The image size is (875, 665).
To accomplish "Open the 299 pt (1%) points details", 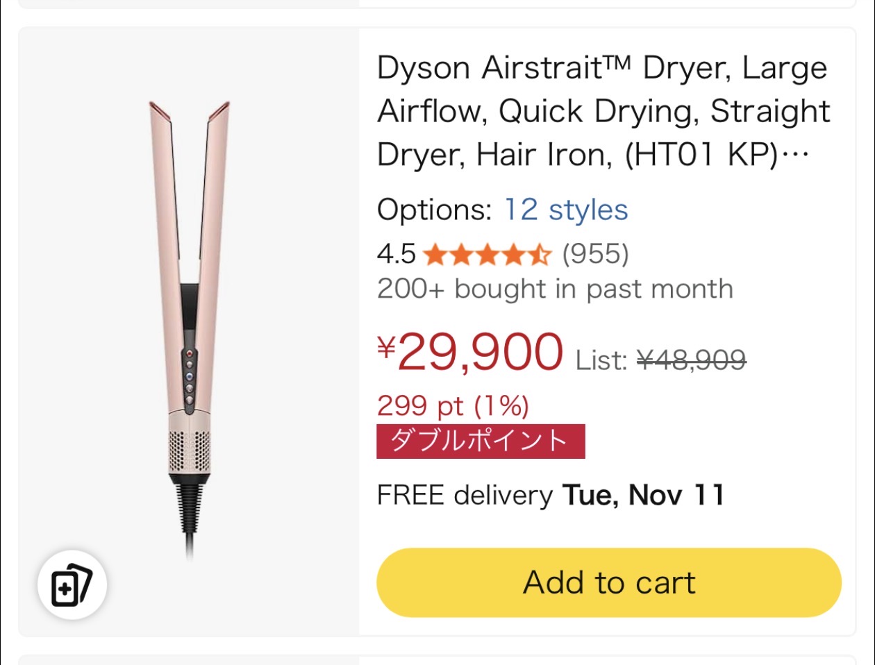I will pos(453,405).
